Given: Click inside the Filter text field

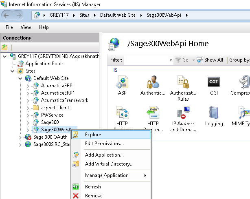Looking at the screenshot, I should click(146, 60).
